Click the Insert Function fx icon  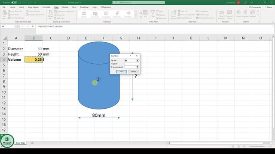[33, 27]
